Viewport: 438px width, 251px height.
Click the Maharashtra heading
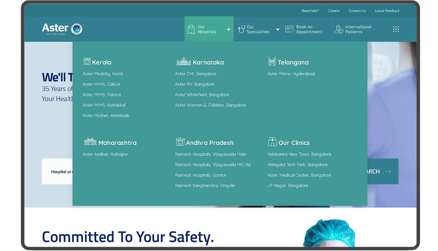(x=117, y=143)
